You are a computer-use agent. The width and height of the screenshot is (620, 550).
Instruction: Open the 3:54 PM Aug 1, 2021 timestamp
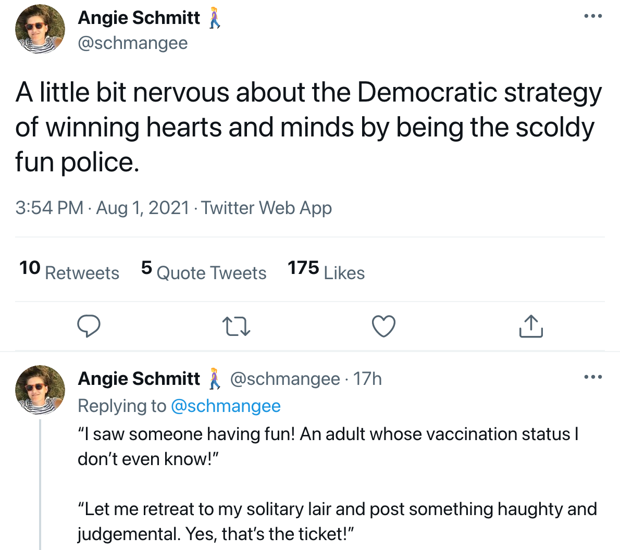(x=102, y=208)
